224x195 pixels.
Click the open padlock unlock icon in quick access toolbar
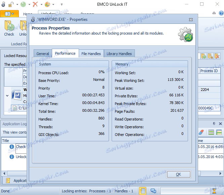pos(11,4)
